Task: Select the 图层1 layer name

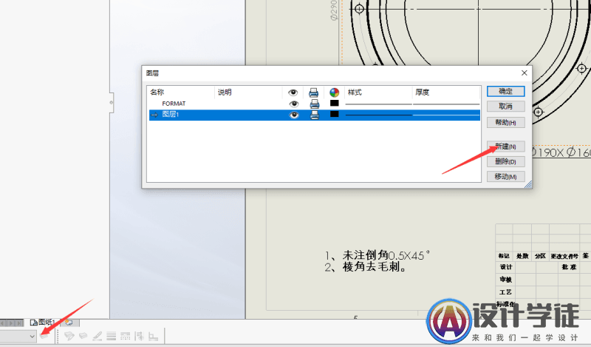Action: pyautogui.click(x=171, y=115)
